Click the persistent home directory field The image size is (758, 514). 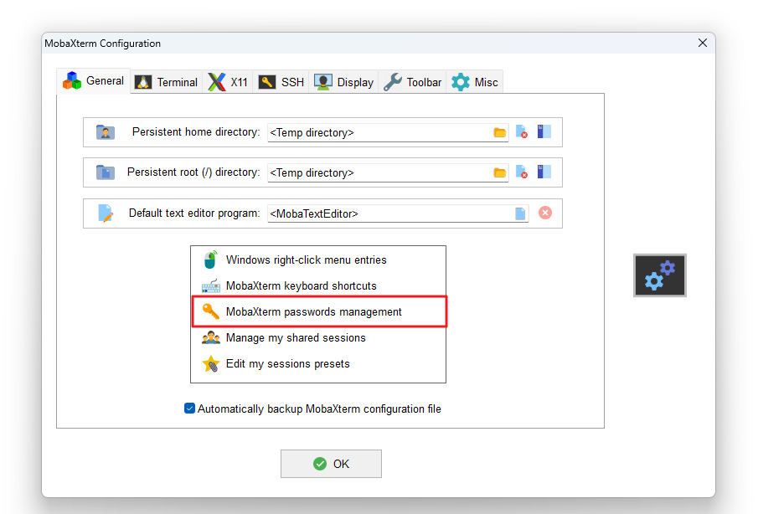(x=388, y=132)
